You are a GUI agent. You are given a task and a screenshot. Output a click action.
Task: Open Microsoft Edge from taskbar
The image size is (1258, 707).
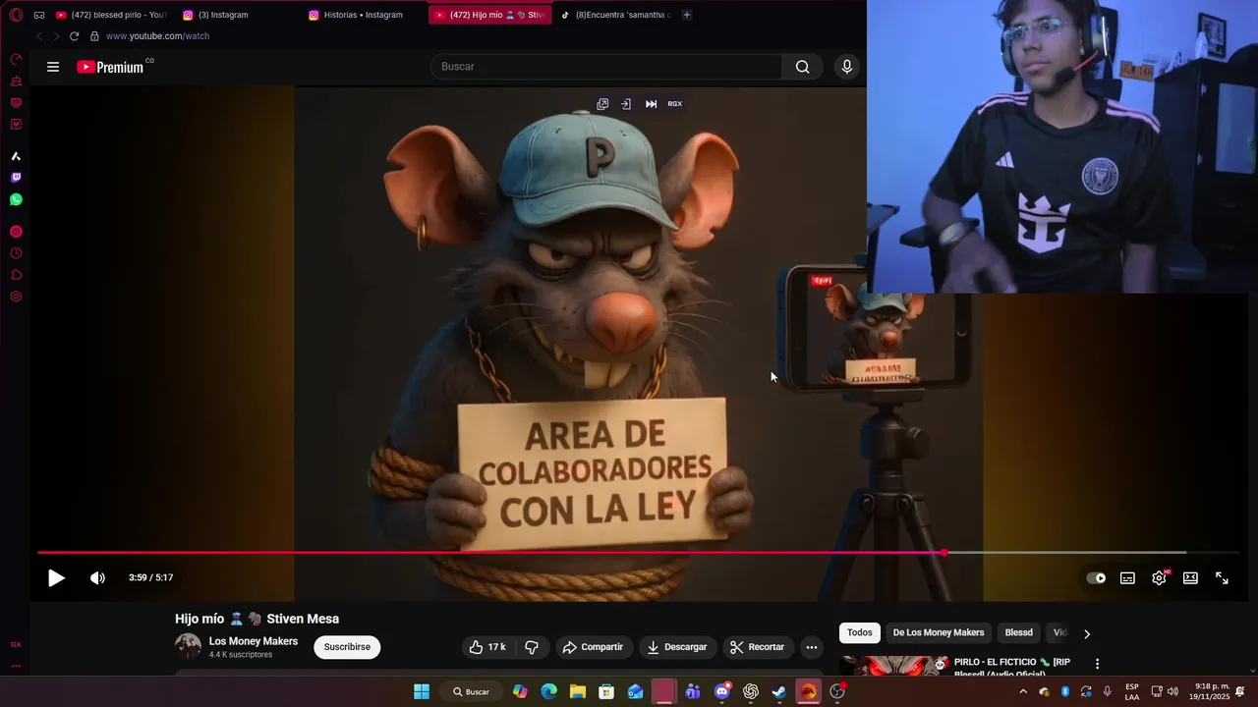point(549,691)
